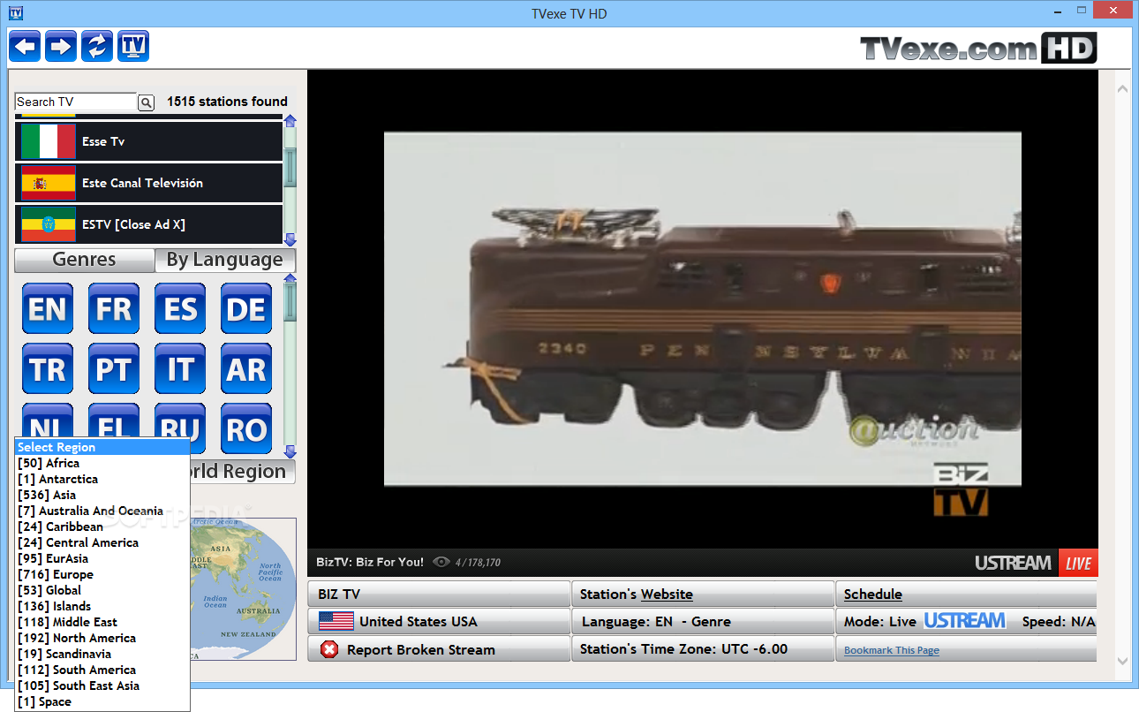Click the viewer count eye icon
This screenshot has width=1139, height=712.
(x=441, y=562)
